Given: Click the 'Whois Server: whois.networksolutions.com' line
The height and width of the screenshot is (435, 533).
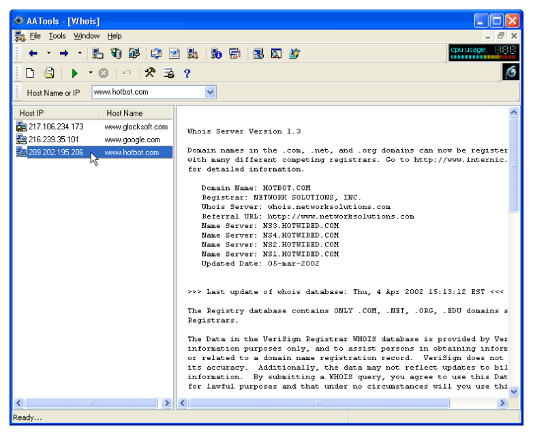Looking at the screenshot, I should pos(296,207).
